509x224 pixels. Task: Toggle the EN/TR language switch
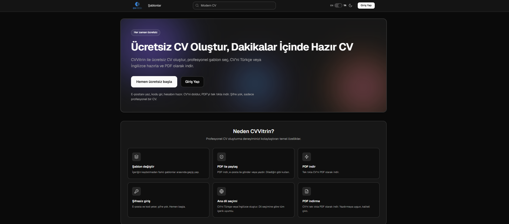[338, 5]
